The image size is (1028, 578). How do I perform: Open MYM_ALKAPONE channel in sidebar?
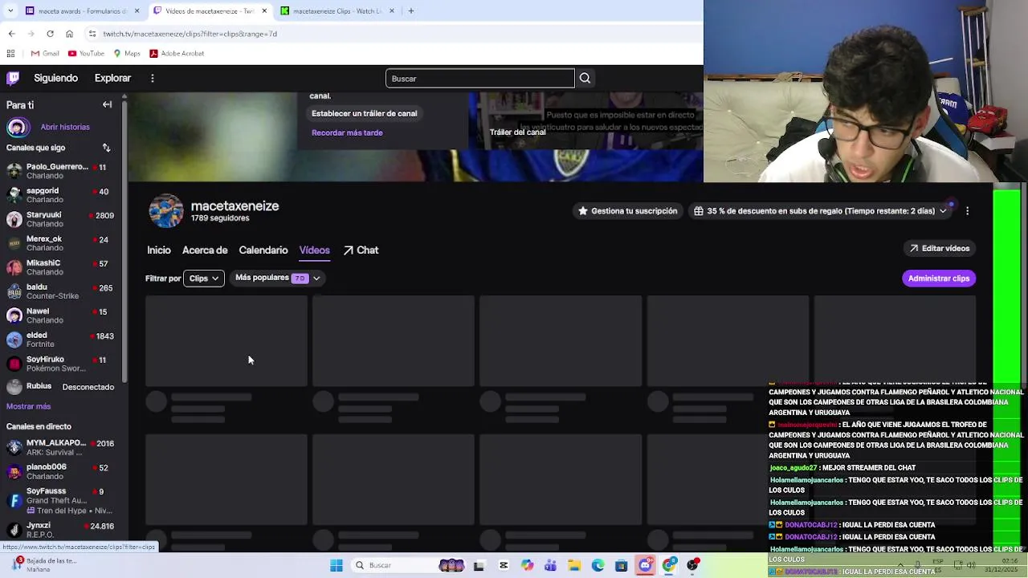point(60,447)
